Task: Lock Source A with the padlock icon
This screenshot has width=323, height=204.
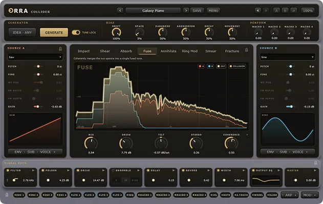Action: pyautogui.click(x=60, y=49)
